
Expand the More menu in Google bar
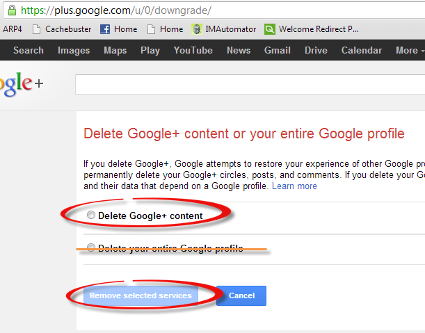pos(410,50)
